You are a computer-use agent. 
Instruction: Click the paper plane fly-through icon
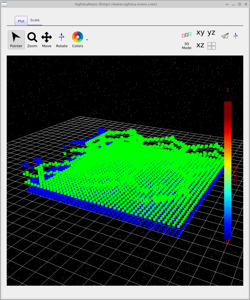tap(225, 36)
